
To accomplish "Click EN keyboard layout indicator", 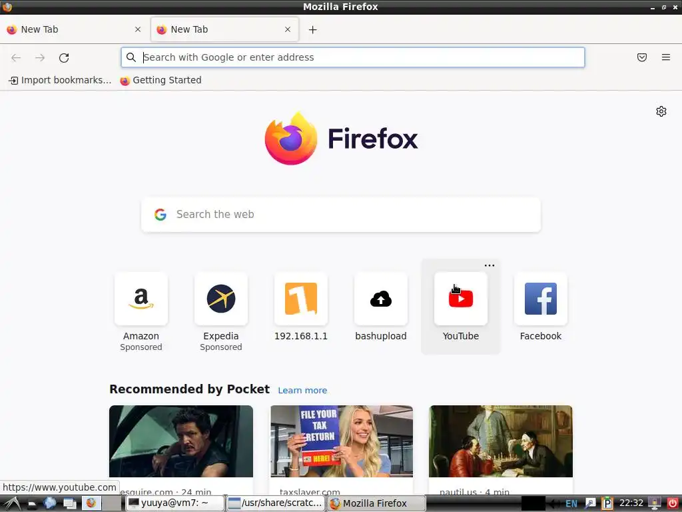I will 571,504.
